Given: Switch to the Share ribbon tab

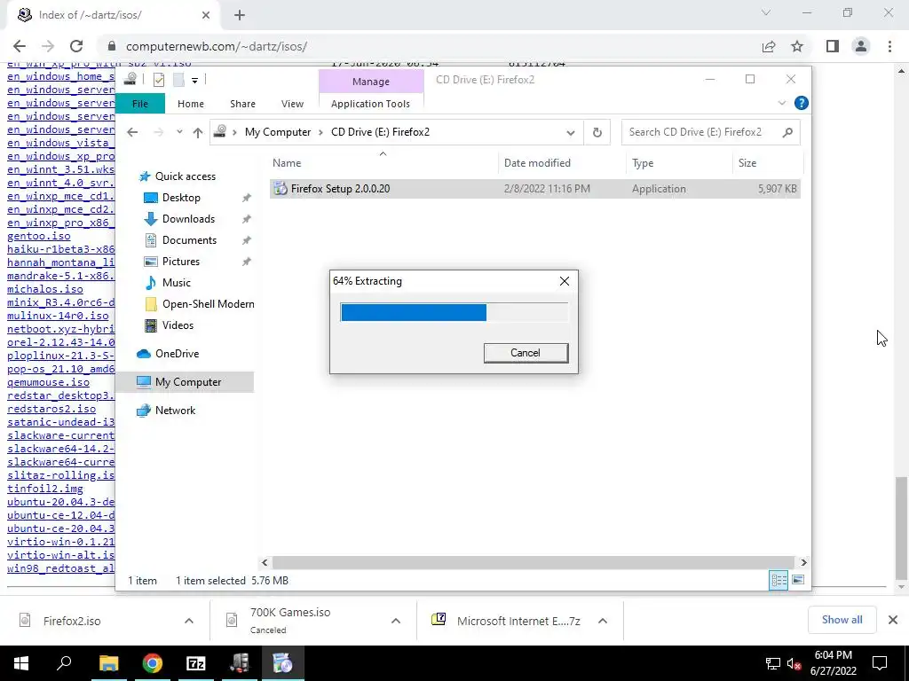Looking at the screenshot, I should click(x=242, y=104).
